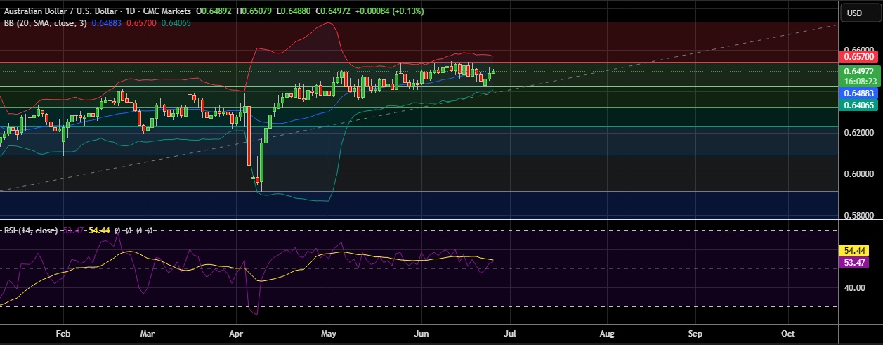Click the Mar label on the time axis
Screen dimensions: 883x345
(148, 334)
